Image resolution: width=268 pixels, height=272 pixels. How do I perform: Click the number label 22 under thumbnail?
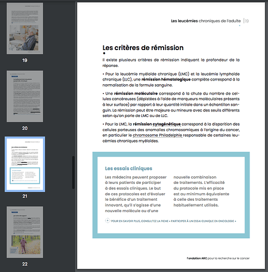[x=25, y=264]
